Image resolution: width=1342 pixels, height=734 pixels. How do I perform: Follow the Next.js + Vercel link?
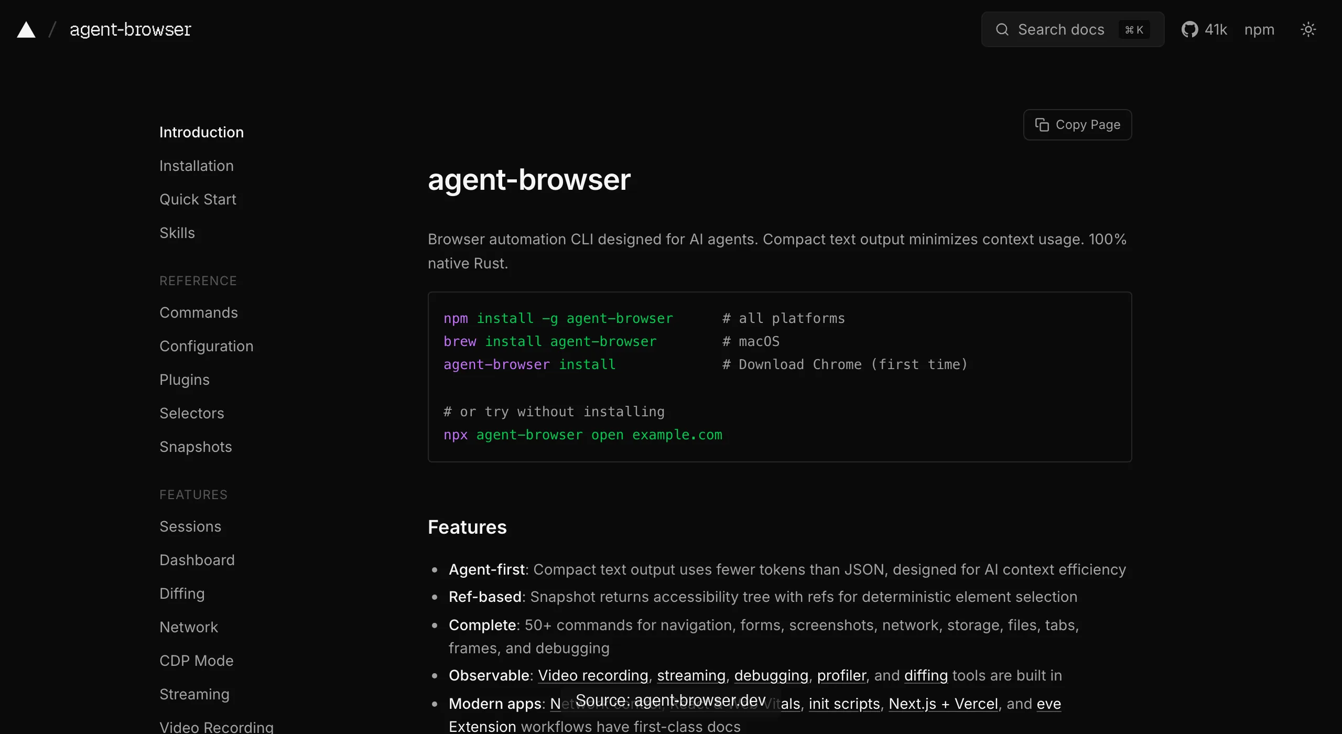943,704
